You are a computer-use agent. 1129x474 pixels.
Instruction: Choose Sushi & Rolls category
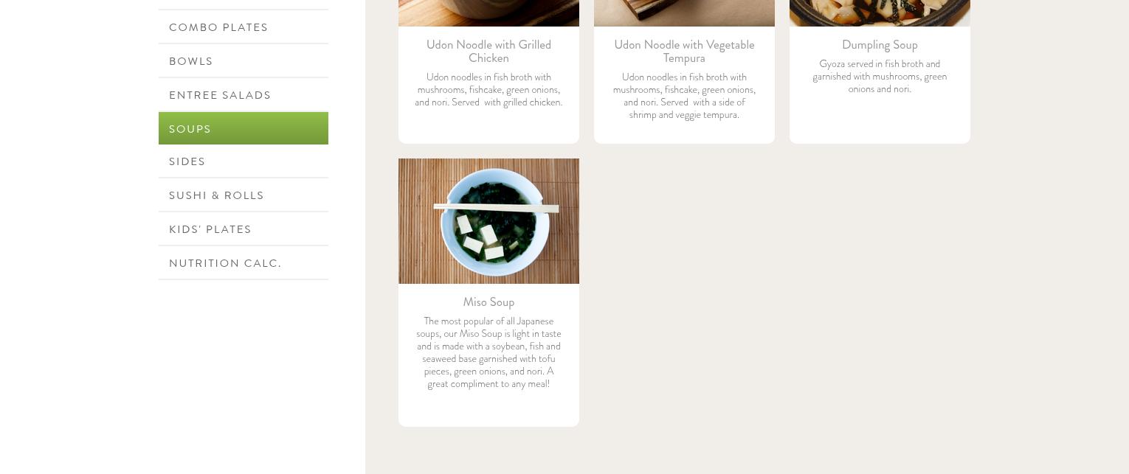click(x=243, y=195)
